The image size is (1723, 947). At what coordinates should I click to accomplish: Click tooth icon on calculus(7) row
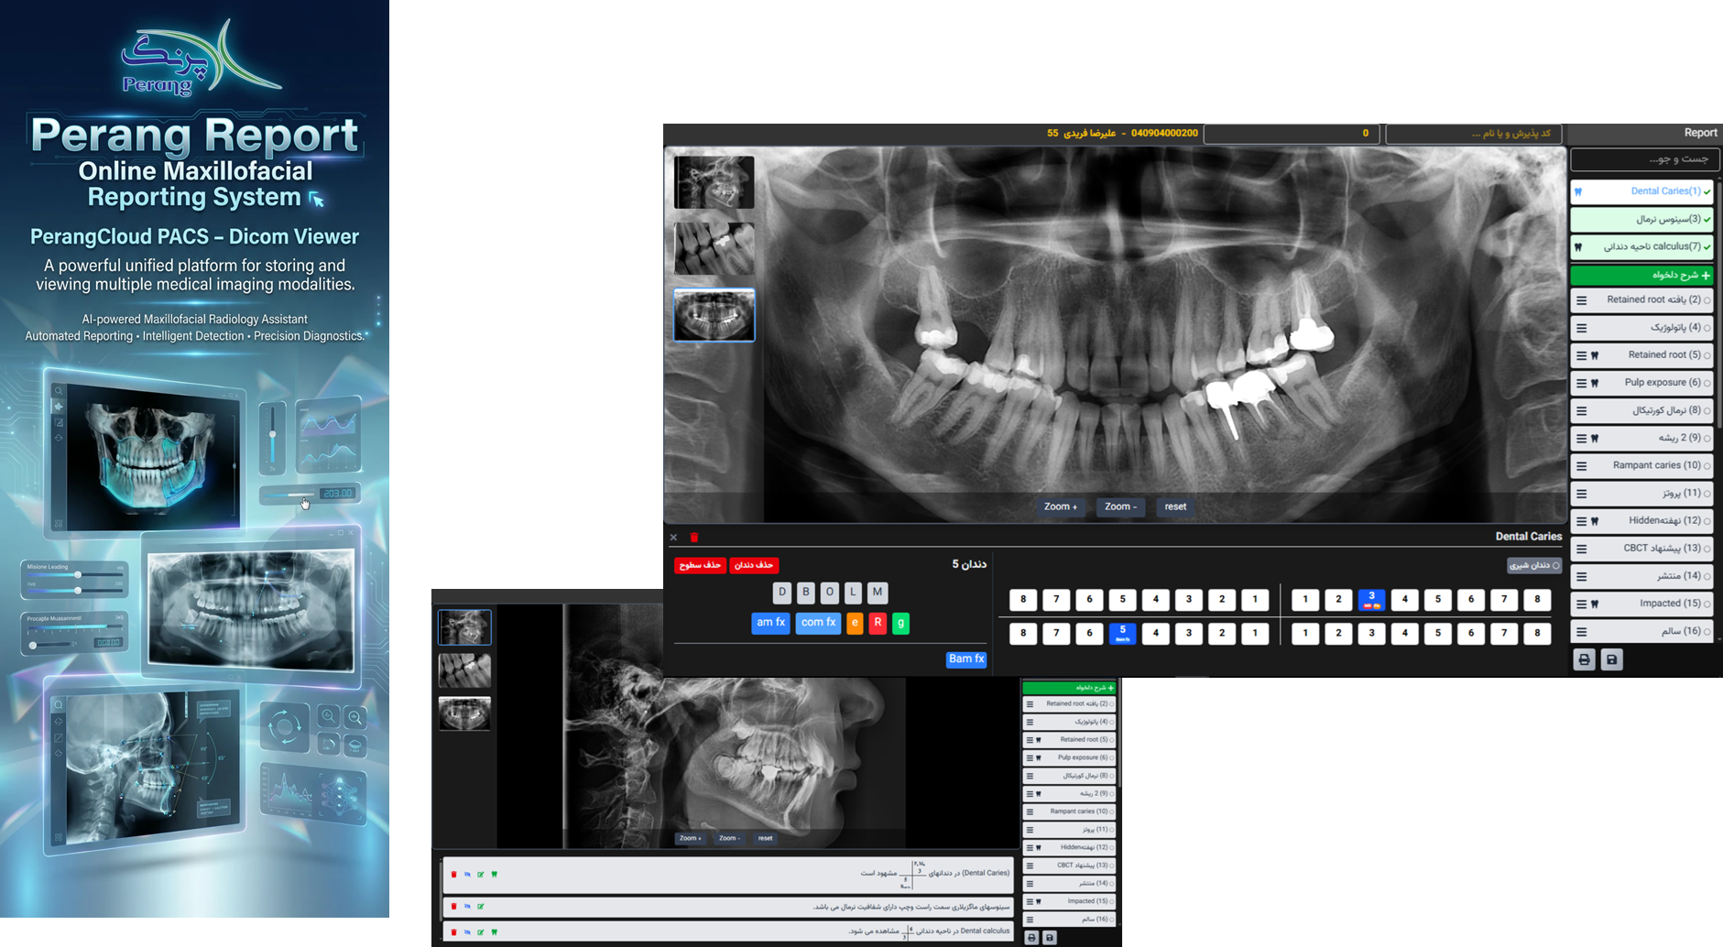coord(1578,247)
